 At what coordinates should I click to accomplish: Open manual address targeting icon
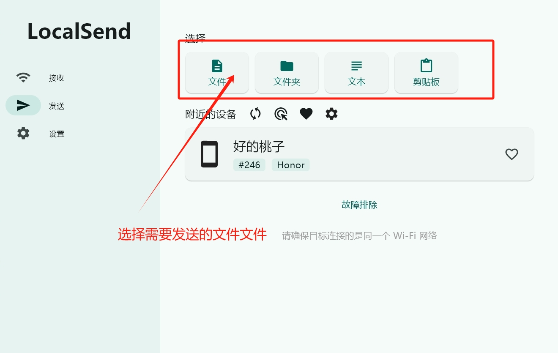tap(281, 114)
